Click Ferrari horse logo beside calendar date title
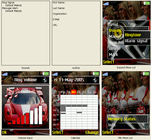Viewport: 151px width, 140px height. [x=95, y=80]
